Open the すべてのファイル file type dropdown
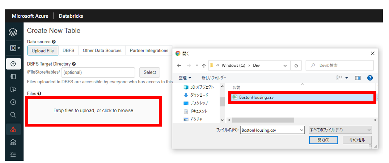 click(x=340, y=130)
